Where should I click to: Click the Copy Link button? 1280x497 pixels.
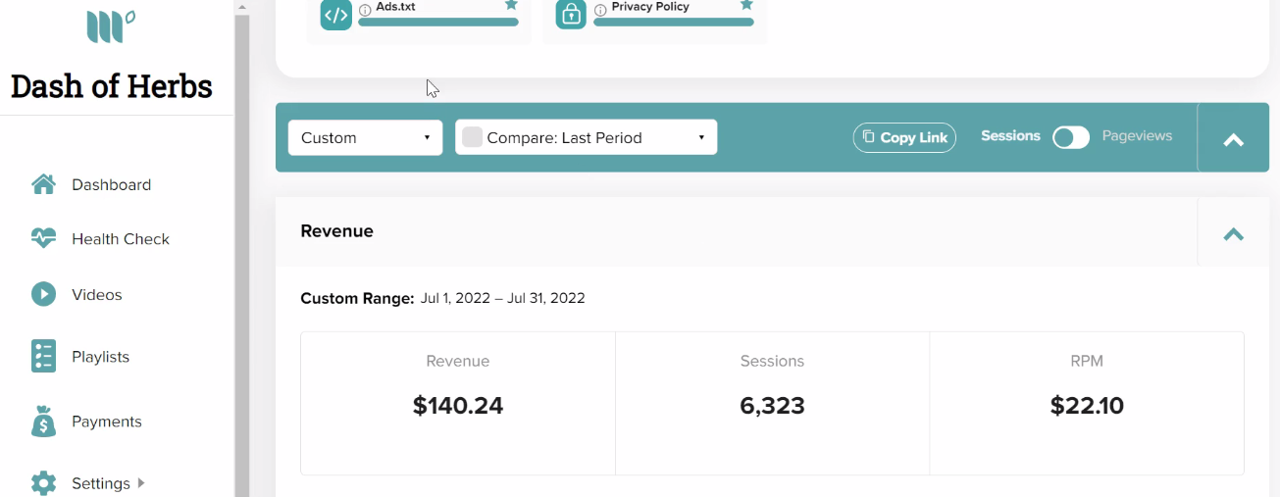coord(904,137)
